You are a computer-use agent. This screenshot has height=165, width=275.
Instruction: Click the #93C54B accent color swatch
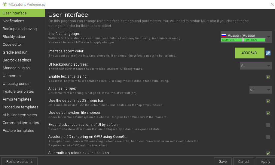point(249,53)
